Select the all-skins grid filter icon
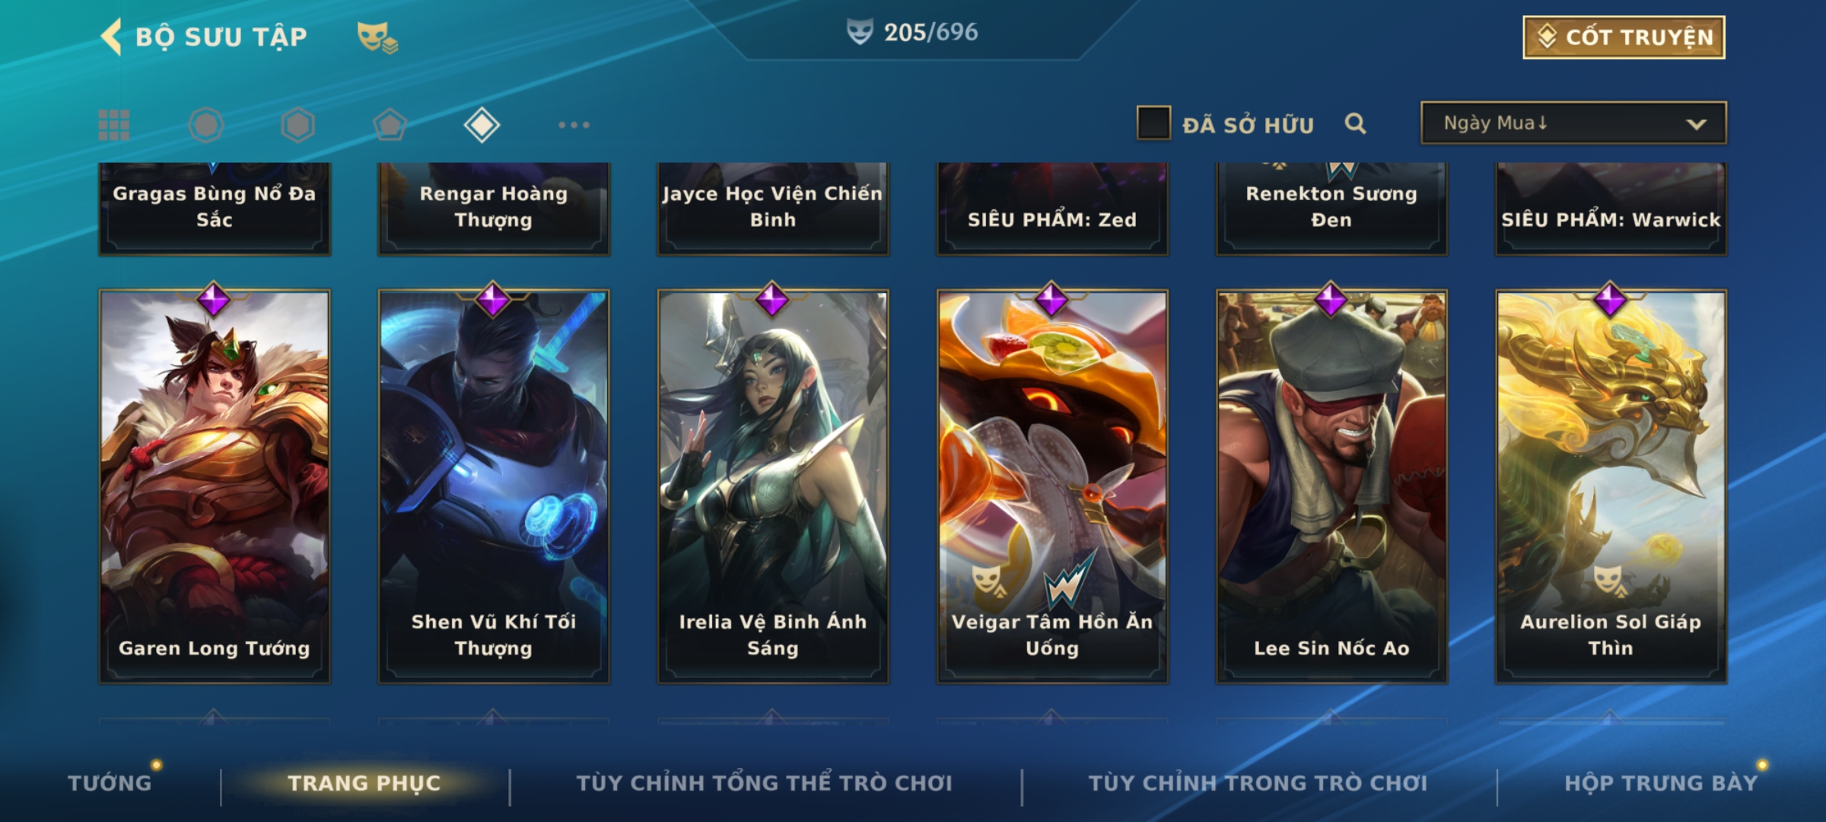This screenshot has height=822, width=1826. tap(114, 125)
